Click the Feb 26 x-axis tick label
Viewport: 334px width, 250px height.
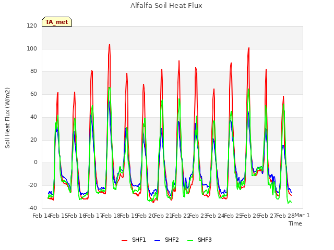click(250, 216)
